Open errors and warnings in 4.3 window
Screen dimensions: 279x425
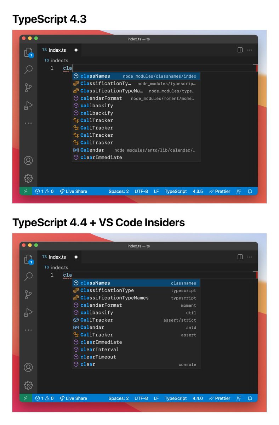44,191
